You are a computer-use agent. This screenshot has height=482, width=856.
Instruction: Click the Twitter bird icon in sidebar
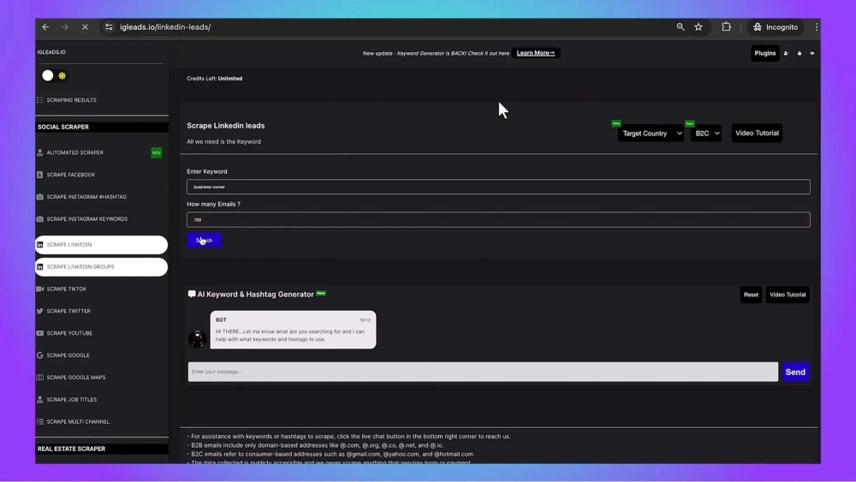40,311
